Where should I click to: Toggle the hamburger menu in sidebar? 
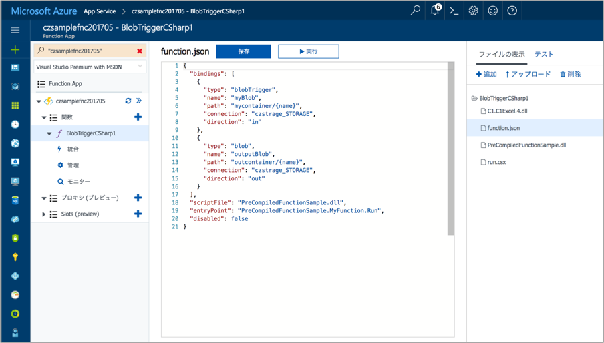[15, 30]
